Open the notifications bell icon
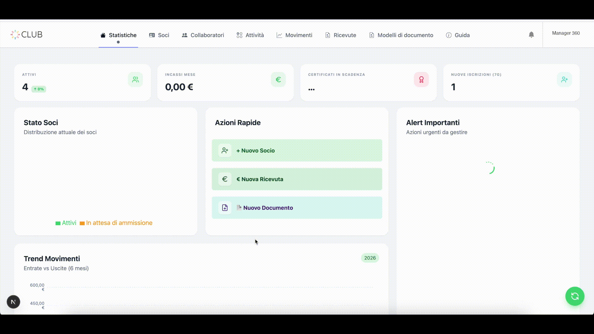This screenshot has height=334, width=594. click(531, 35)
